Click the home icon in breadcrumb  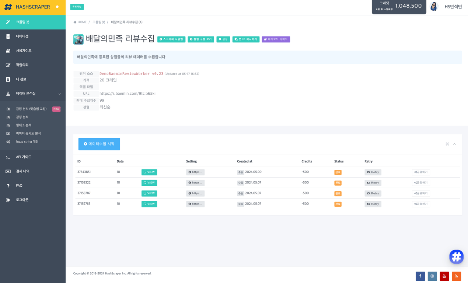coord(75,22)
